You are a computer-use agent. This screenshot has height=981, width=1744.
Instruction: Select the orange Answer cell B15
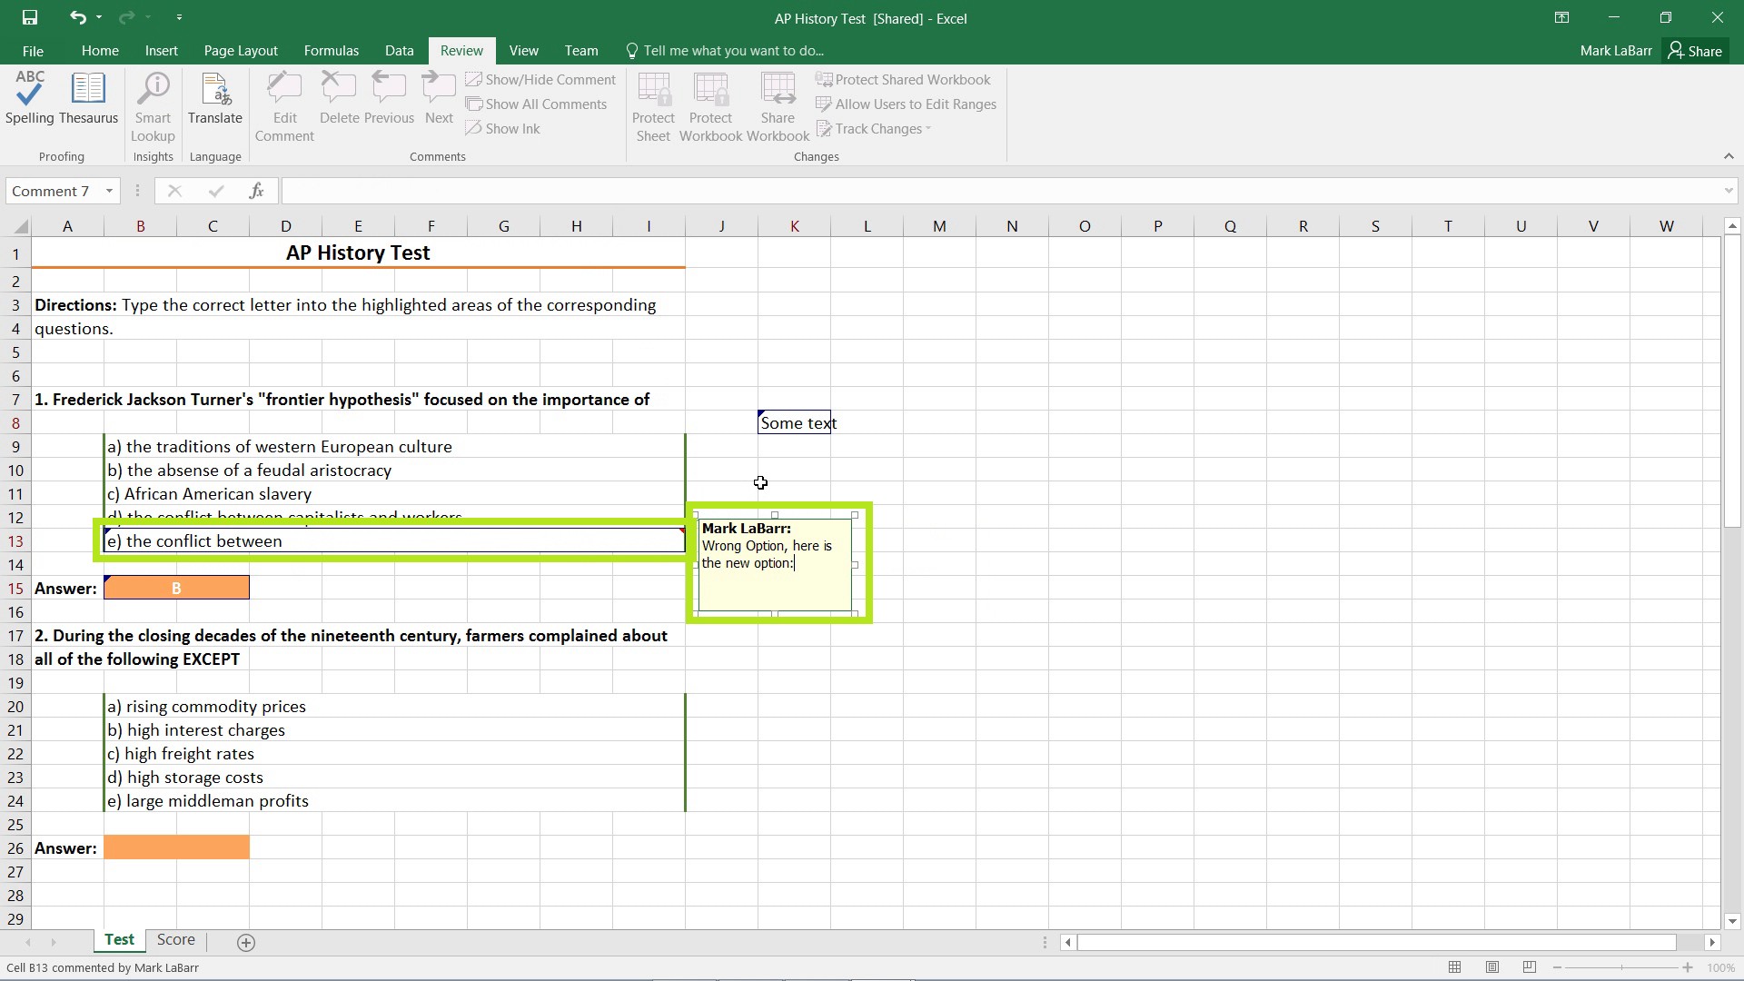[x=176, y=587]
